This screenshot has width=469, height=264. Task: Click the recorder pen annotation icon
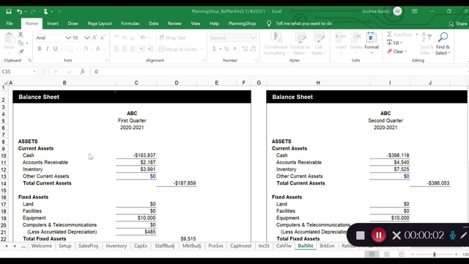(464, 235)
